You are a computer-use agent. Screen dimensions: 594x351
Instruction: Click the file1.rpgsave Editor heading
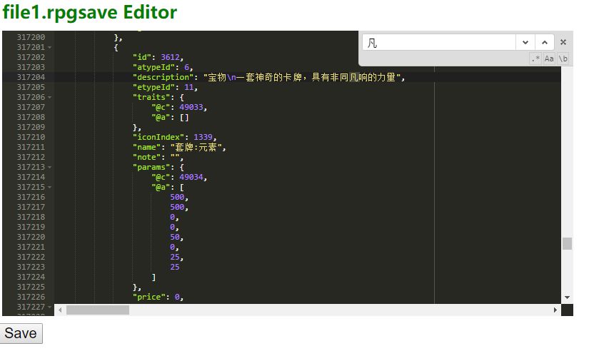(x=90, y=12)
